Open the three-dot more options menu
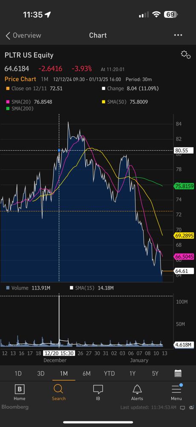 click(178, 35)
